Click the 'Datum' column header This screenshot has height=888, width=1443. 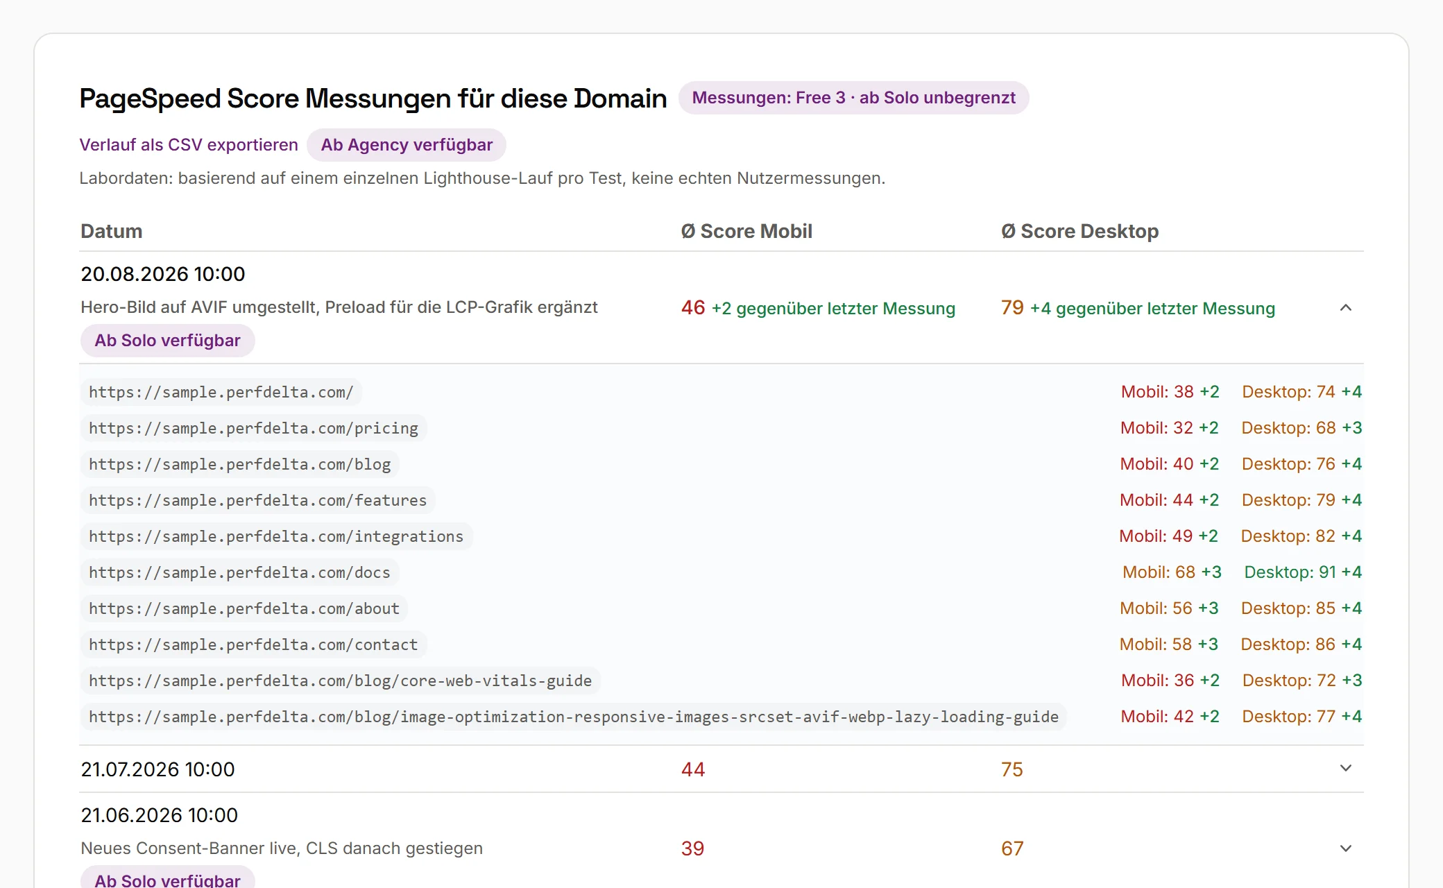coord(112,231)
